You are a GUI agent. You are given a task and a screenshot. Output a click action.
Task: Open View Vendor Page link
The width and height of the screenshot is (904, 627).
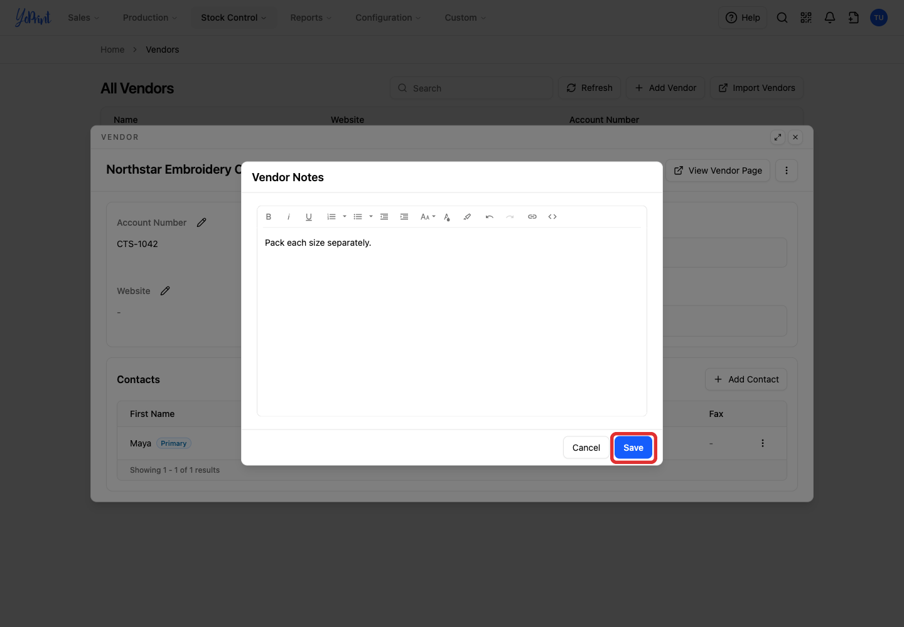(x=718, y=171)
